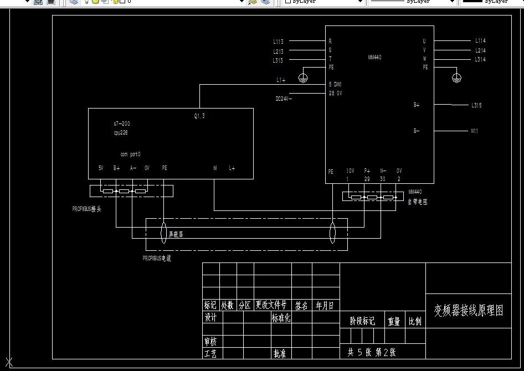Click the 比例 title block cell
The width and height of the screenshot is (524, 371).
coord(415,321)
